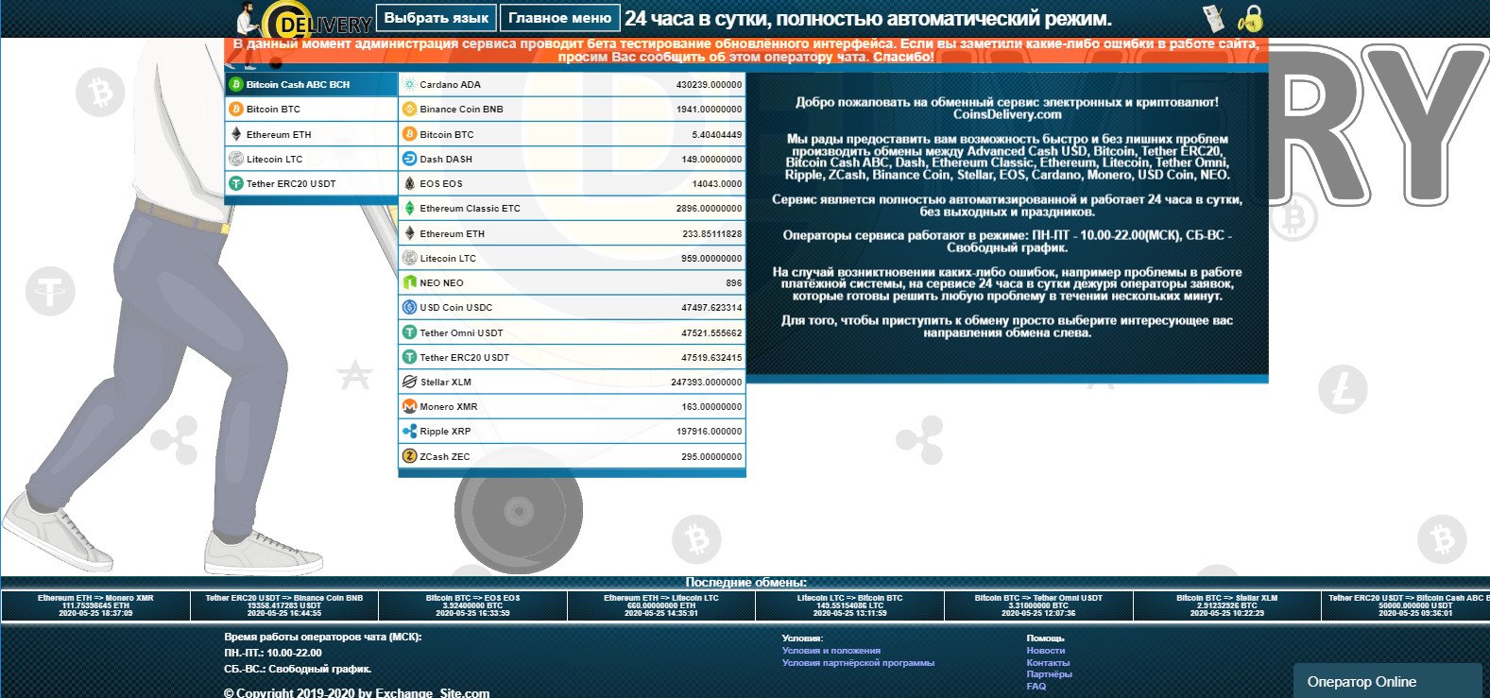1490x698 pixels.
Task: Open the FAQ footer link
Action: [x=1036, y=687]
